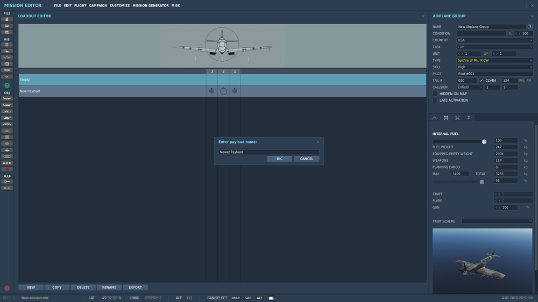Open the weather cloud icon

coord(7,51)
